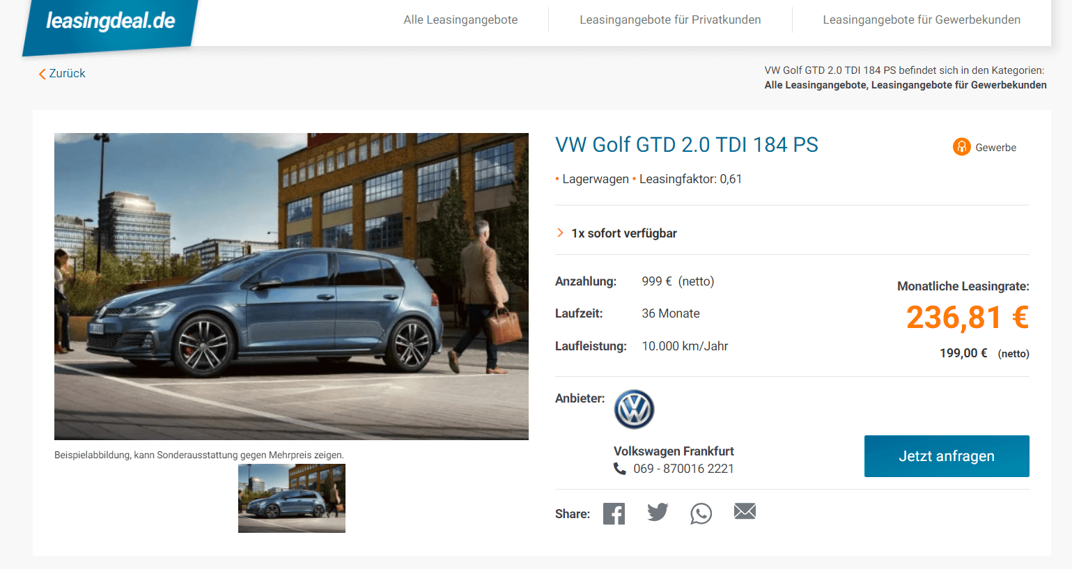
Task: Open the large VW Golf main photo
Action: click(x=291, y=286)
